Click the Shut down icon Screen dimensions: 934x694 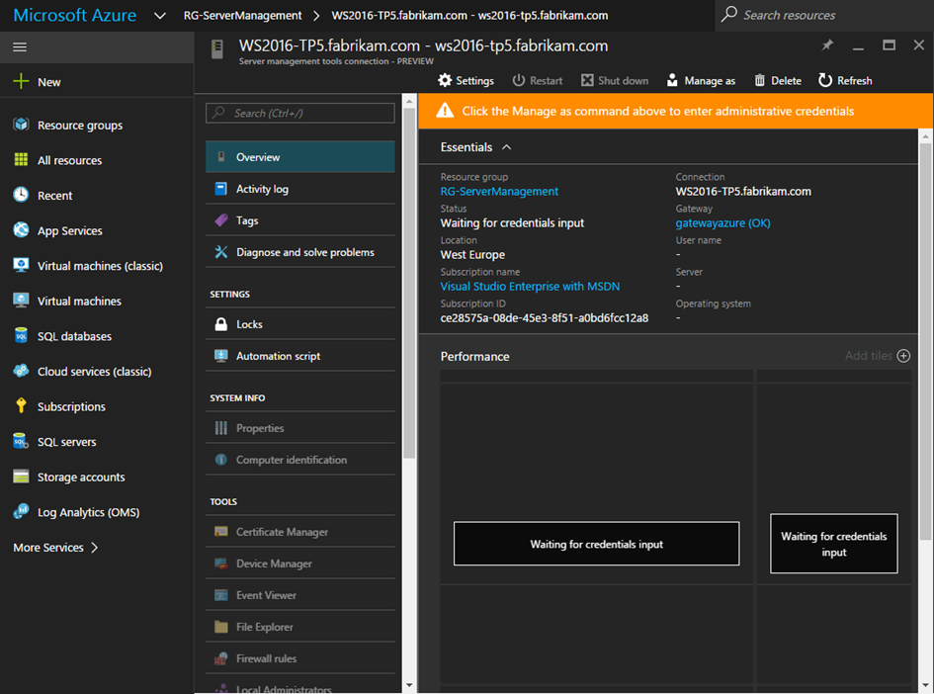[x=587, y=80]
